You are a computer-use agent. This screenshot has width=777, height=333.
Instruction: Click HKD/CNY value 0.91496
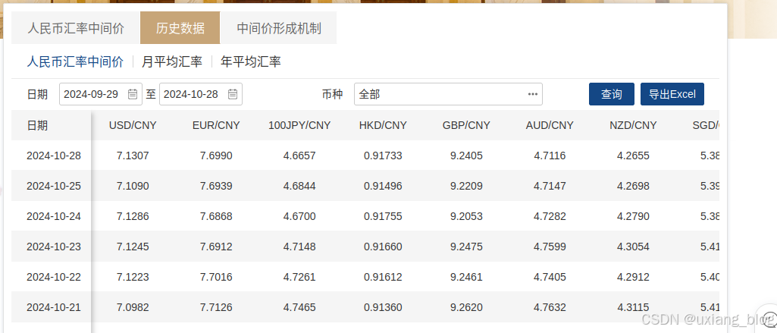point(383,186)
